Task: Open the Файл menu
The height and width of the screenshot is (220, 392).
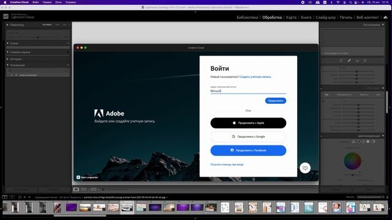Action: 36,2
